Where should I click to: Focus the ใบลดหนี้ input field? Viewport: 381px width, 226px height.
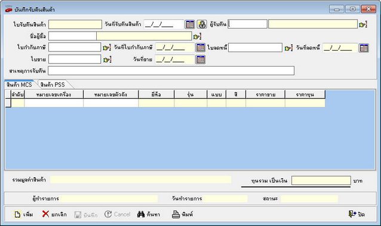click(x=255, y=48)
